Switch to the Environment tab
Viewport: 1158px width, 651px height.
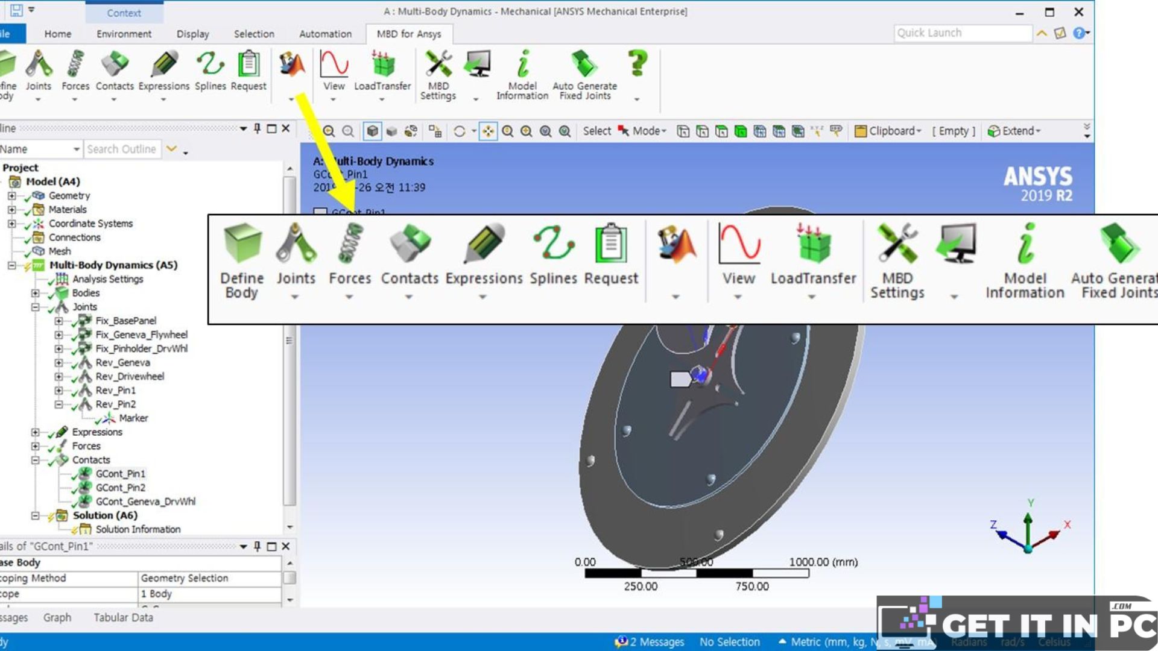point(124,34)
